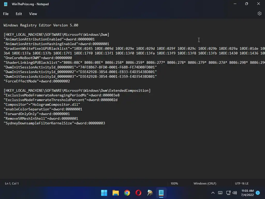Open the paint brush app in taskbar
This screenshot has height=199, width=265.
coord(150,193)
